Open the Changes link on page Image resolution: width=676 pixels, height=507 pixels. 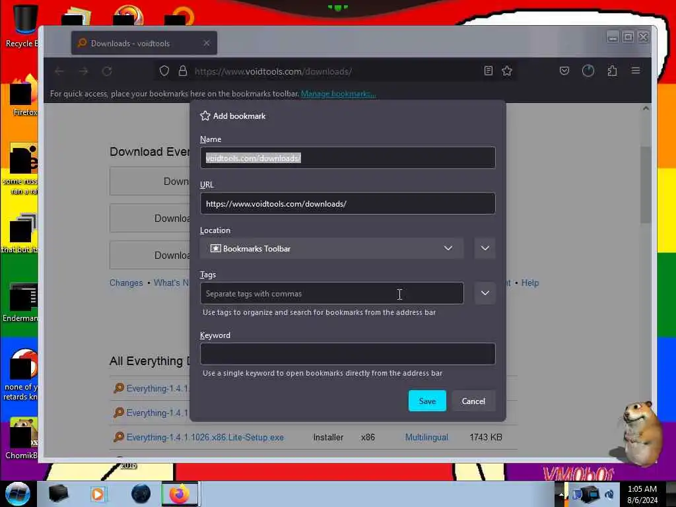tap(126, 283)
